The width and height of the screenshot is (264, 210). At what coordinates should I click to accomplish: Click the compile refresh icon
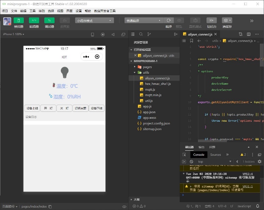tap(168, 20)
